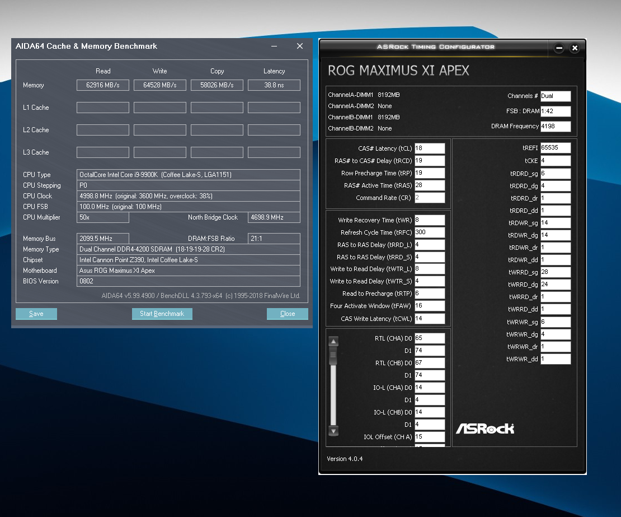Click the tRDRD_dg value field
This screenshot has width=621, height=517.
click(x=556, y=185)
